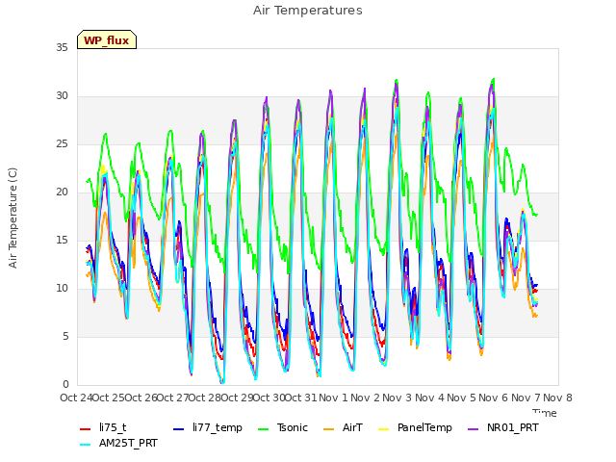Click the cyan AM25T_PRT legend color marker

click(86, 445)
